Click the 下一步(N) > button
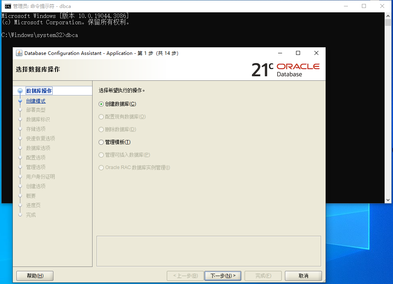Screen dimensions: 393x284 223,276
